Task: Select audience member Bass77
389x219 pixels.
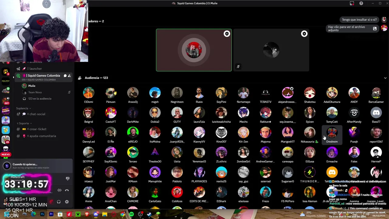Action: coord(376,115)
